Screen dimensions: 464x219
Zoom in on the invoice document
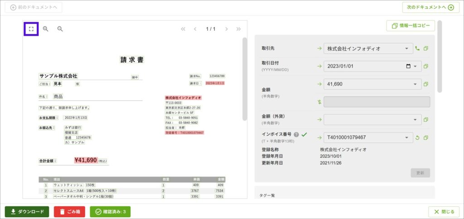(46, 29)
